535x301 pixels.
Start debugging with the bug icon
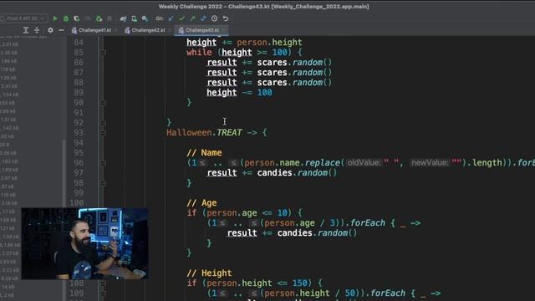(66, 18)
